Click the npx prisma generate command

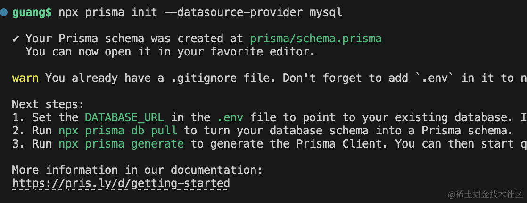(121, 144)
